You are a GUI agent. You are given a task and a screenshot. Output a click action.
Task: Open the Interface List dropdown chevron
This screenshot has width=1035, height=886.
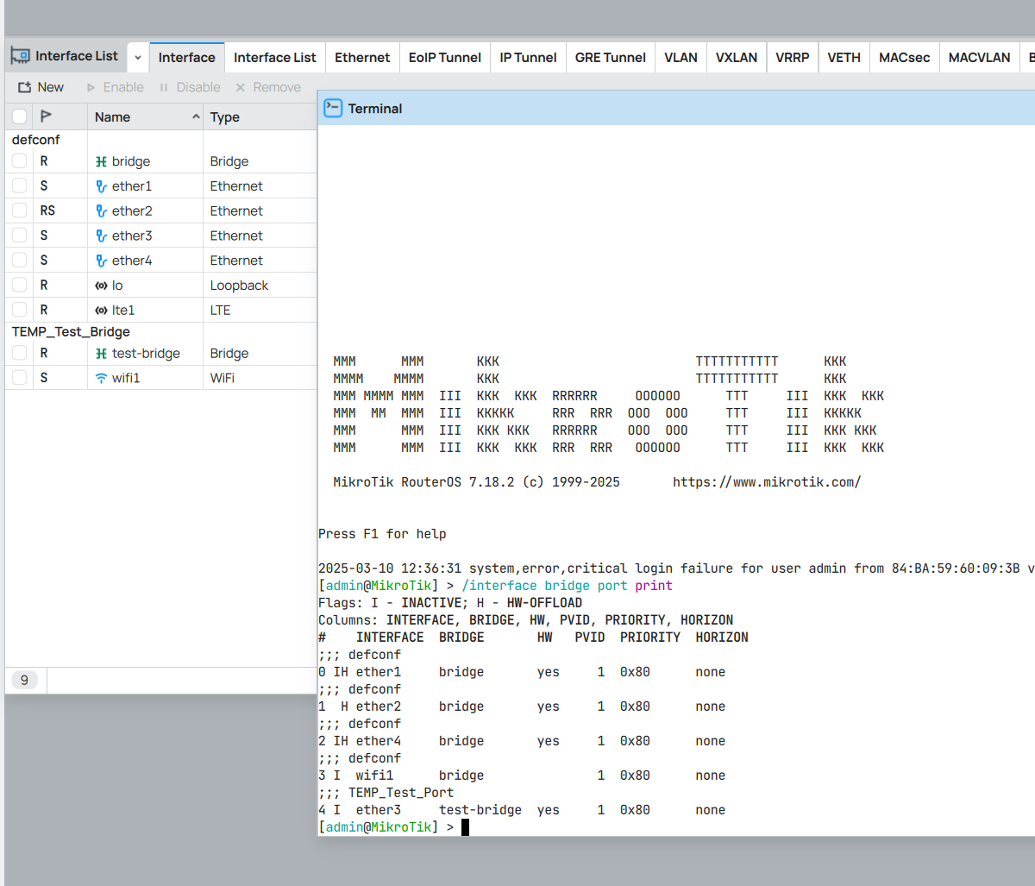[x=138, y=57]
